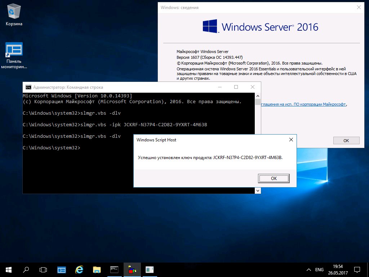Screen dimensions: 369x277
Task: Click Command Prompt scrollbar down arrow
Action: (258, 190)
